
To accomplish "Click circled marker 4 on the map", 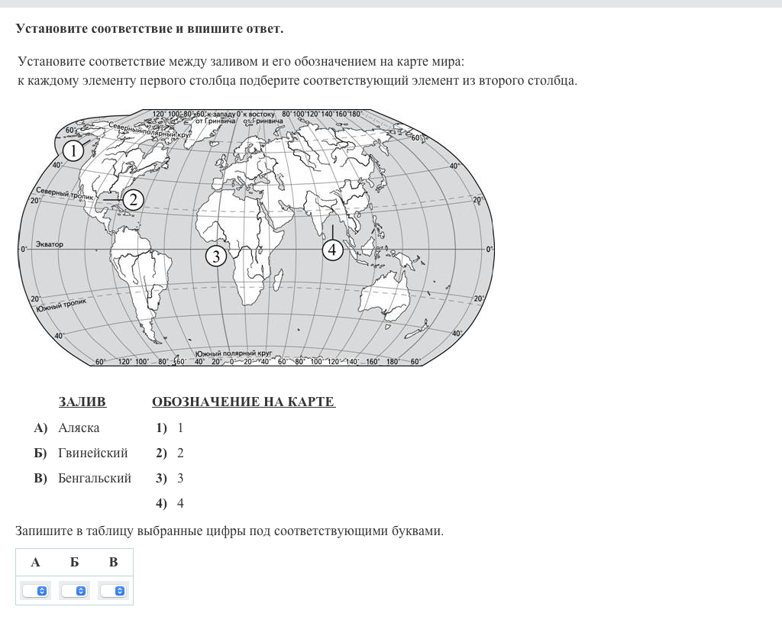I will click(332, 250).
